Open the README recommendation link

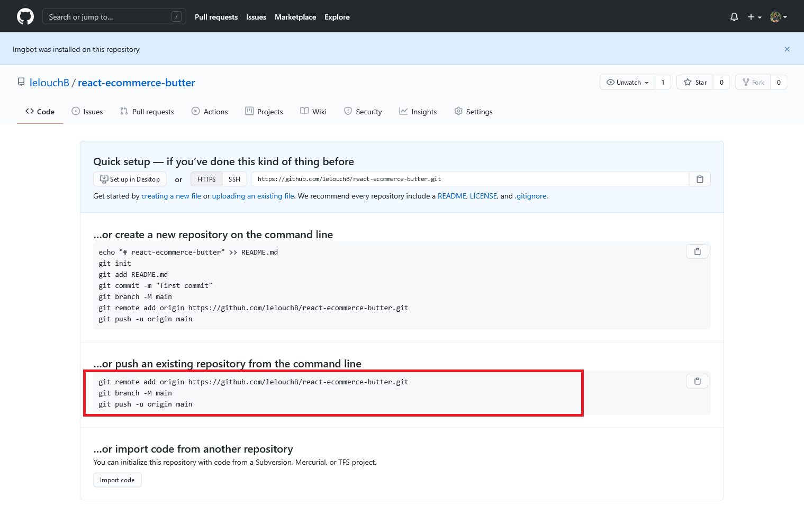click(x=452, y=196)
